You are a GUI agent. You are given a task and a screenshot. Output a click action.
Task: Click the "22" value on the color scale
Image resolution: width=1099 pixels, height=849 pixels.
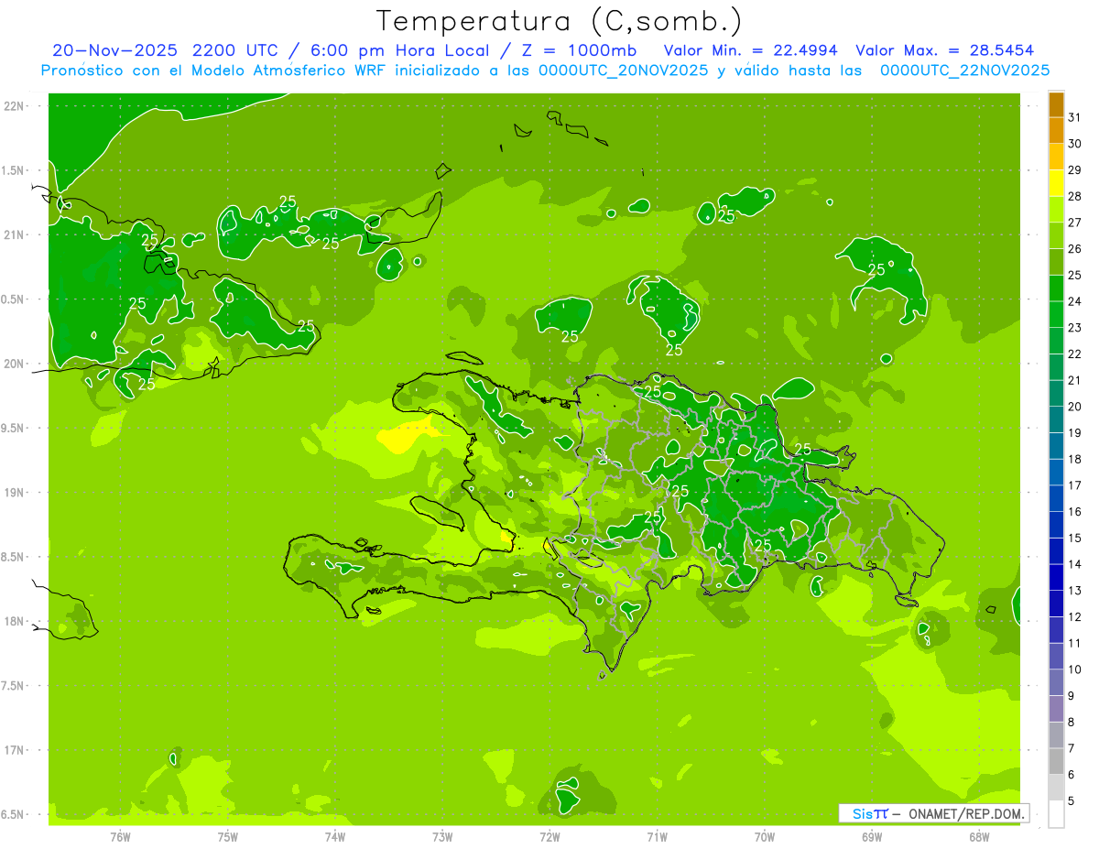coord(1074,354)
